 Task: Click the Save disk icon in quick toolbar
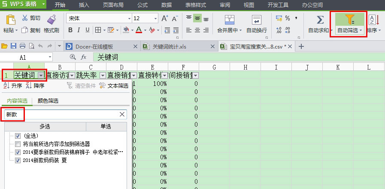coord(13,46)
